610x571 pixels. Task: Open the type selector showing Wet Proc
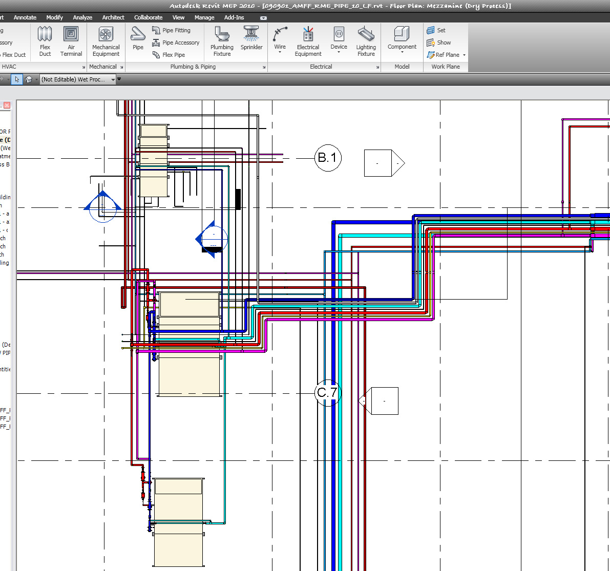77,79
